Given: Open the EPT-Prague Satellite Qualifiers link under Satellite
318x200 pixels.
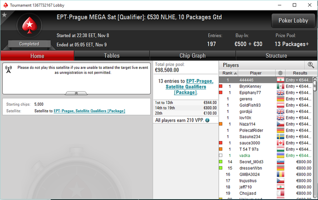Looking at the screenshot, I should 89,111.
